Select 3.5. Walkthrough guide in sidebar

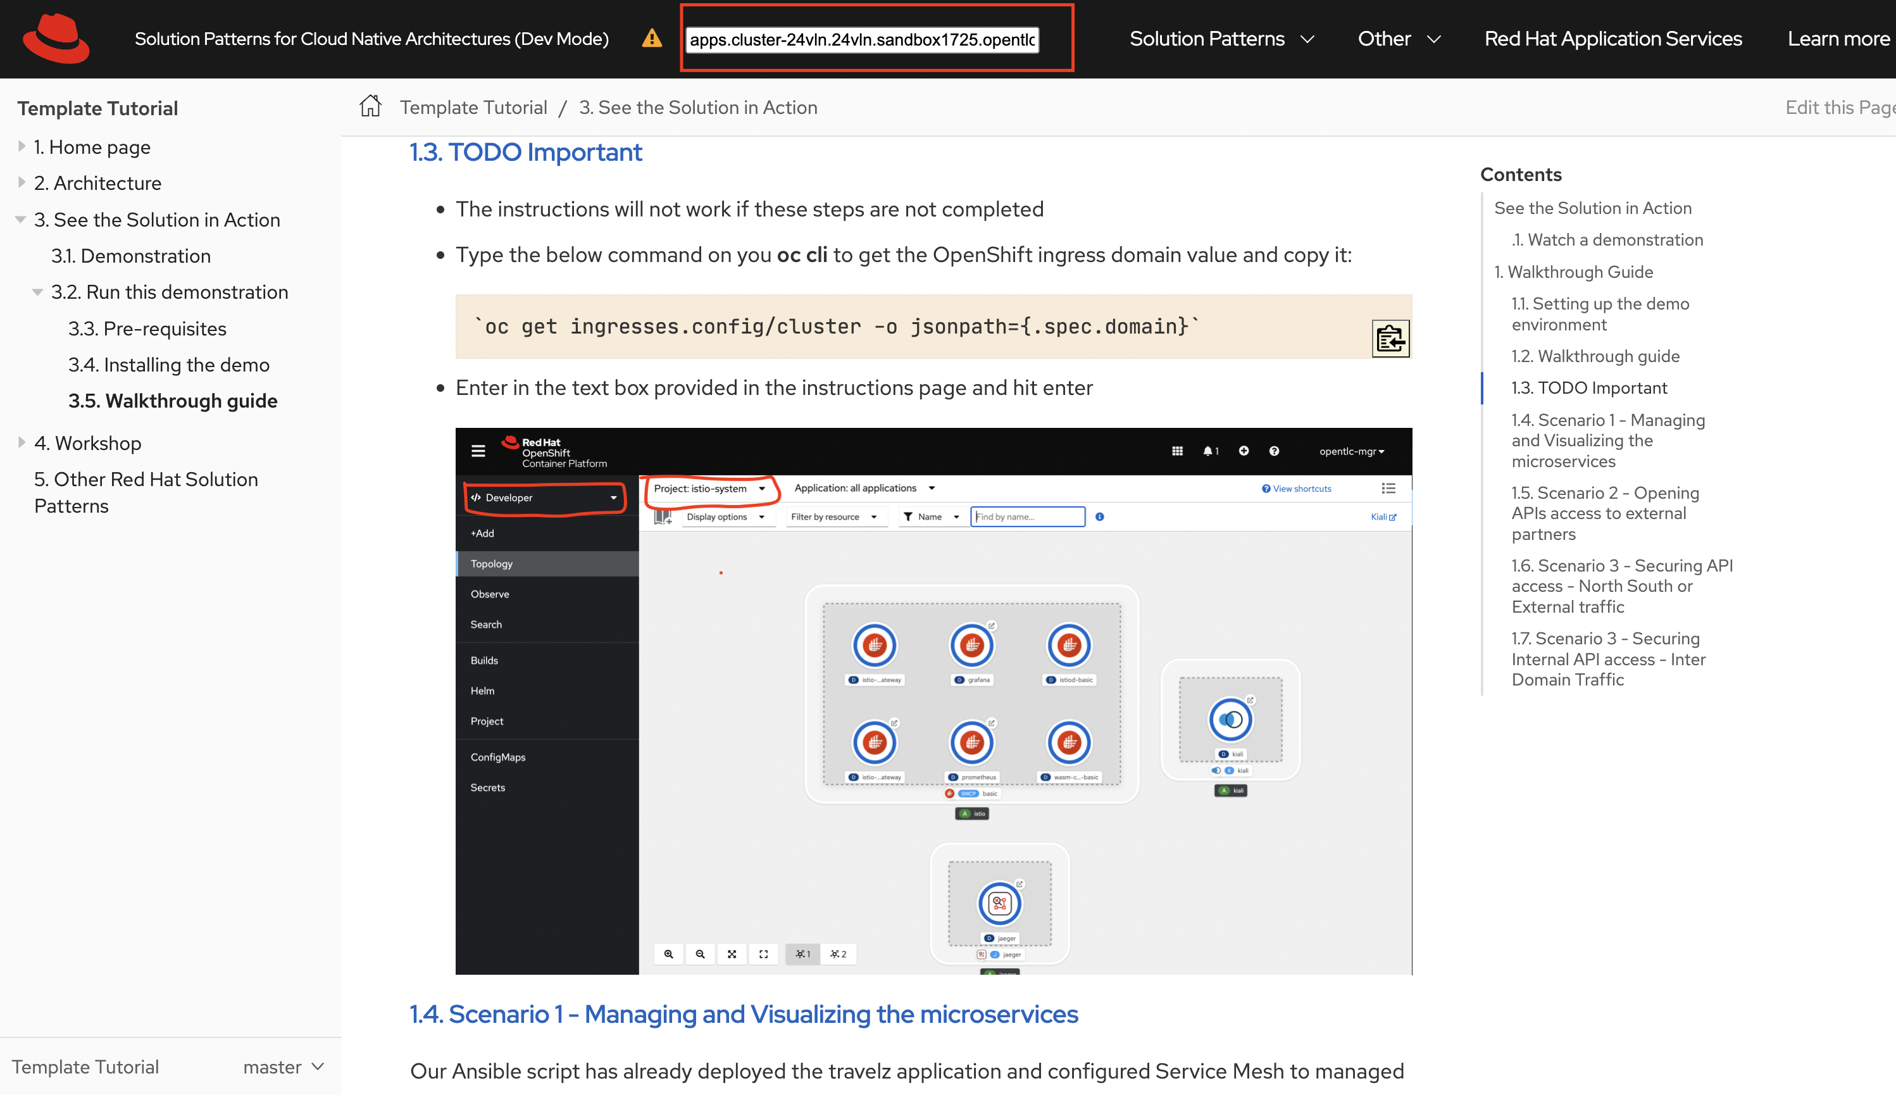(x=173, y=401)
